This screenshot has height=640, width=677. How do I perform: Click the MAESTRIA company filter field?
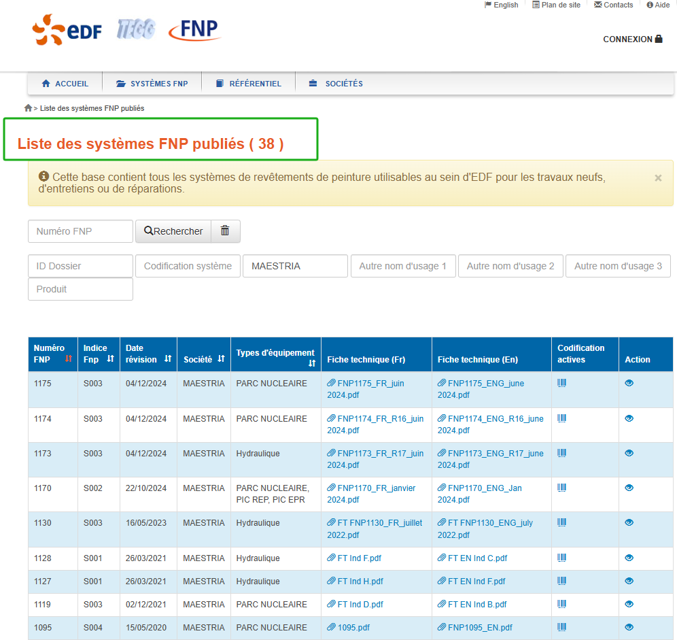point(295,266)
